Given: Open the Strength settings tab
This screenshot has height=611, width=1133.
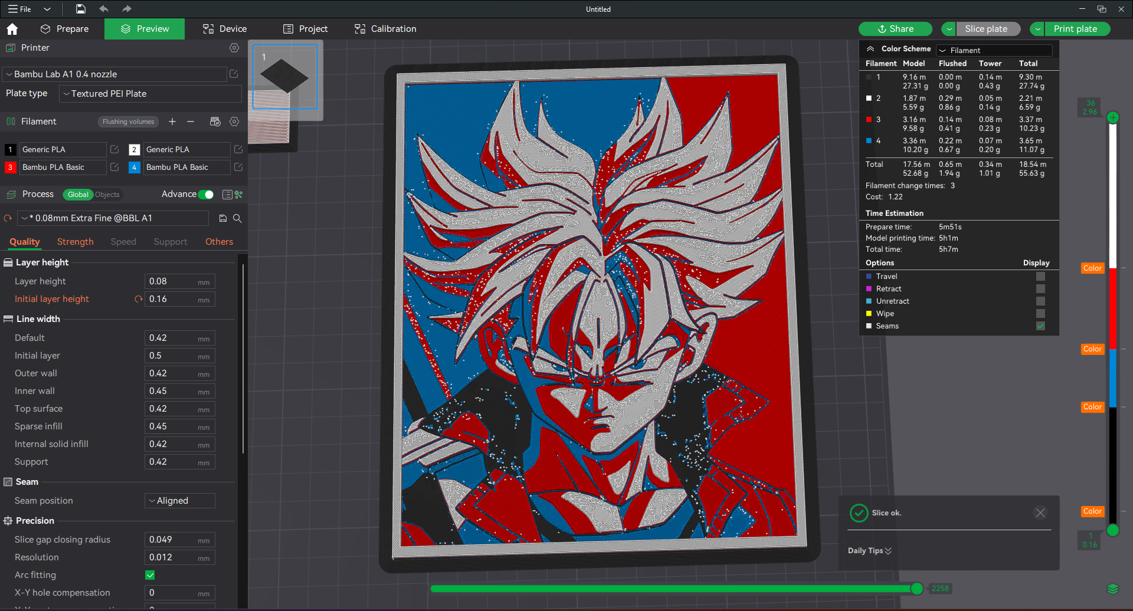Looking at the screenshot, I should 76,242.
